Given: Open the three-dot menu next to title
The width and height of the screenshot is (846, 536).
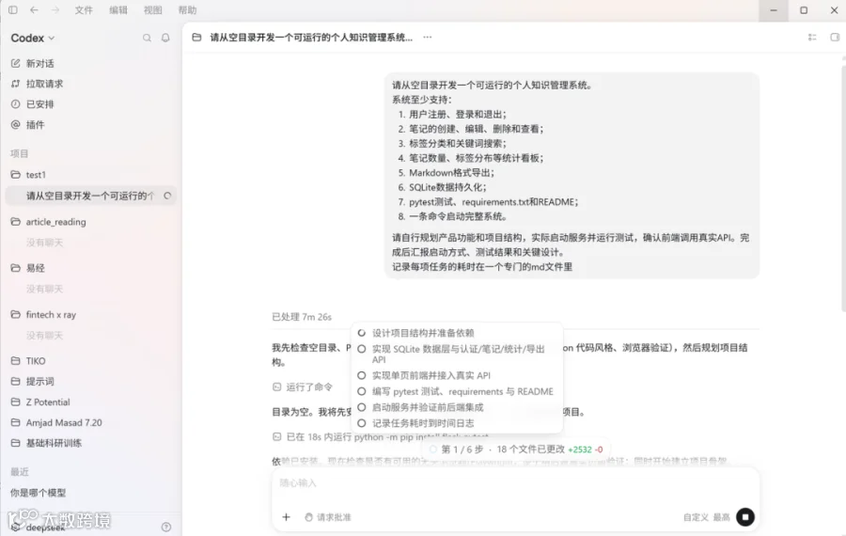Looking at the screenshot, I should tap(428, 38).
